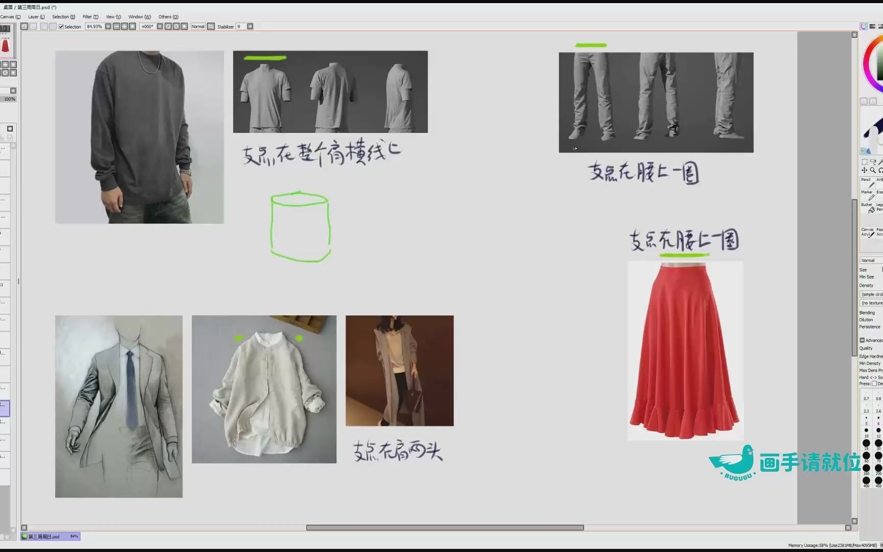The image size is (883, 552).
Task: Collapse the Advanced settings section
Action: 862,340
